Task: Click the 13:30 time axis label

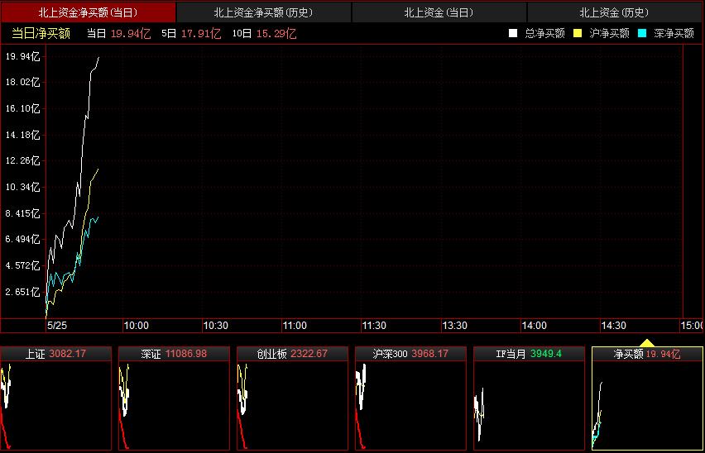Action: click(x=454, y=326)
